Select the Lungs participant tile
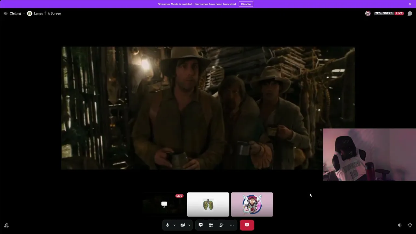This screenshot has height=234, width=416. 208,204
